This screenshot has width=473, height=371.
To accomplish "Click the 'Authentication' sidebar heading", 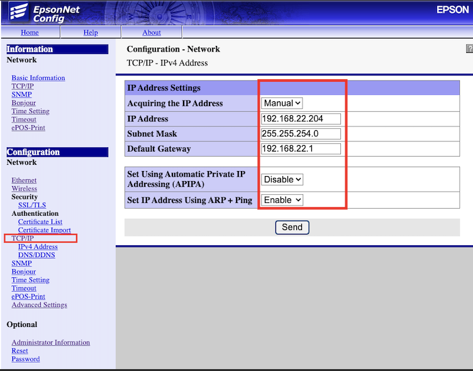I will [35, 214].
